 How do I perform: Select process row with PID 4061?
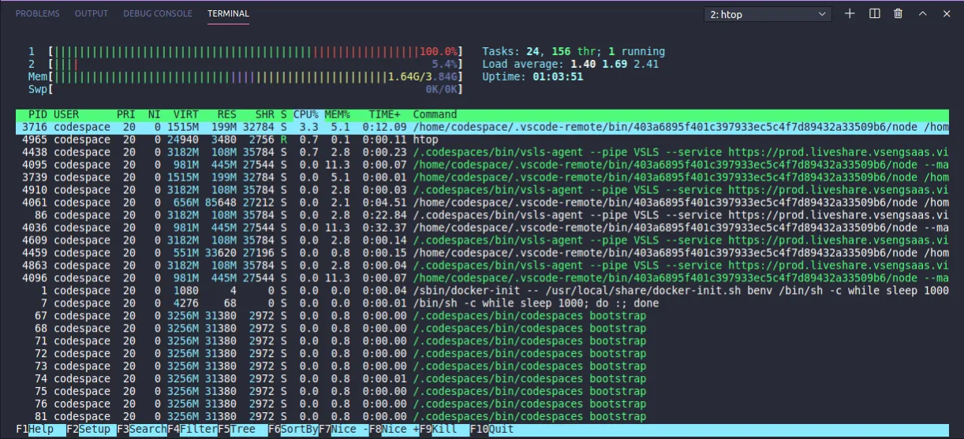pyautogui.click(x=482, y=203)
